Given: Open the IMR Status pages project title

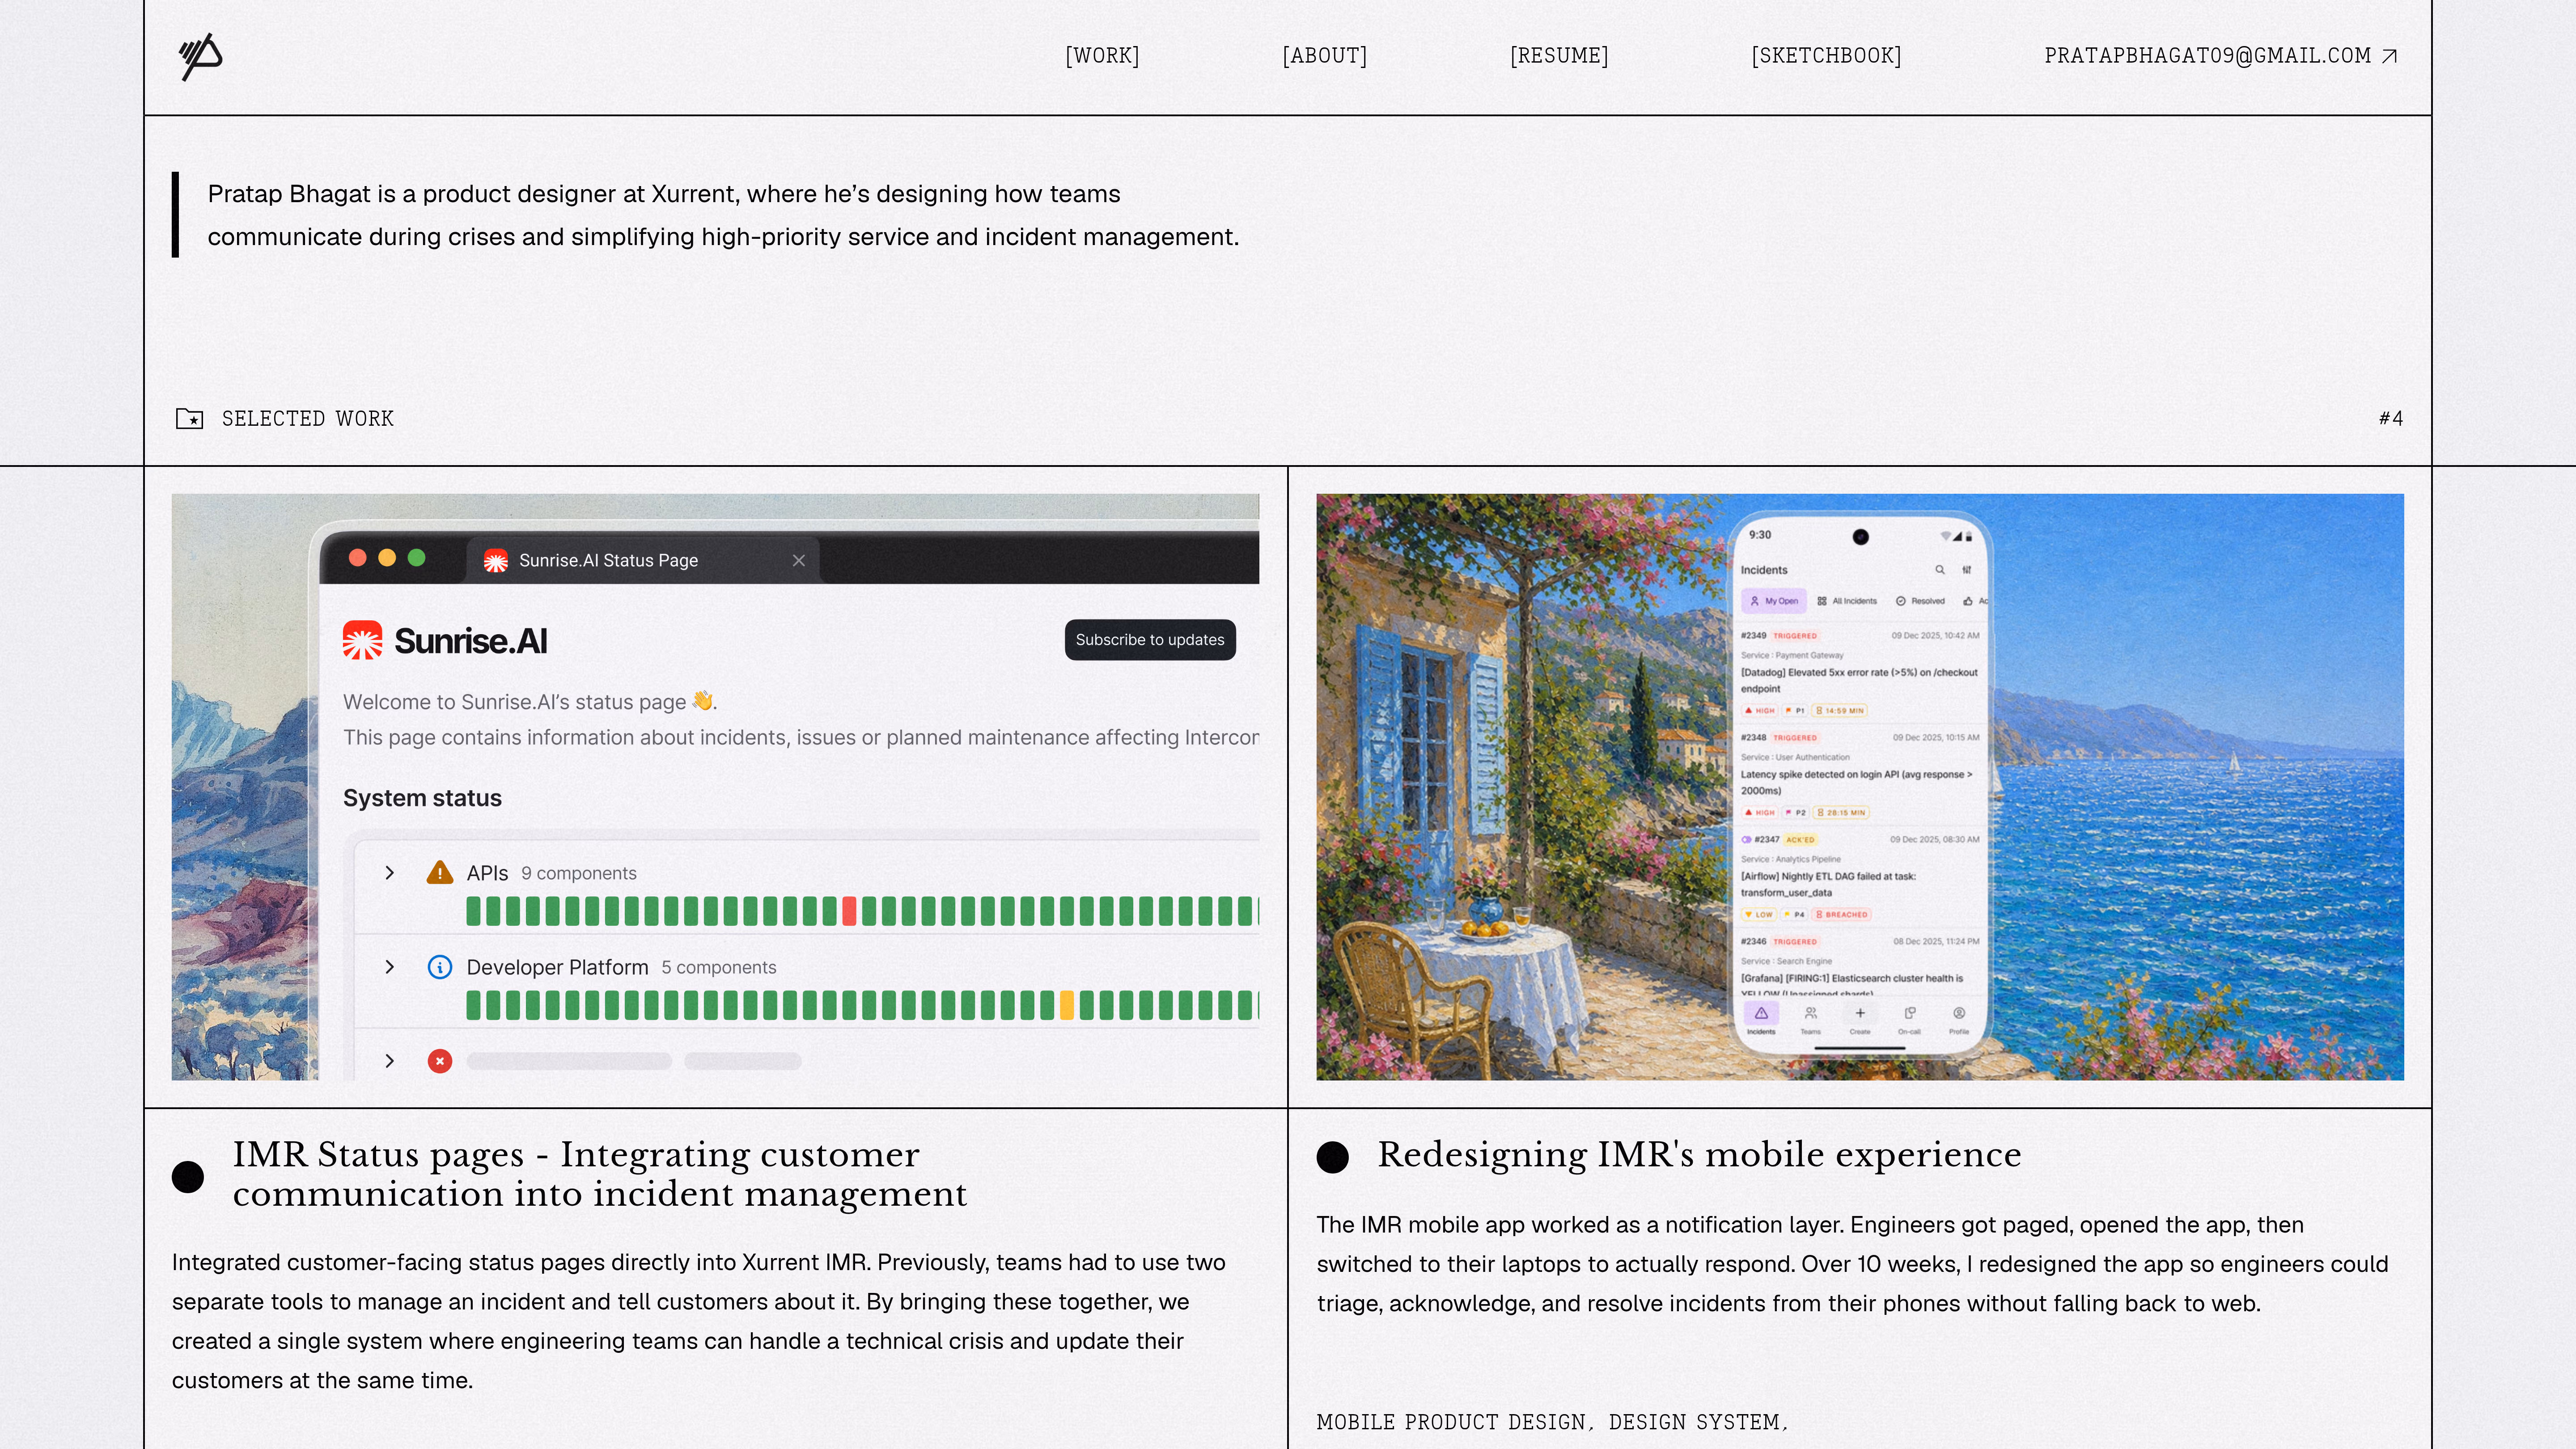Looking at the screenshot, I should pyautogui.click(x=600, y=1174).
